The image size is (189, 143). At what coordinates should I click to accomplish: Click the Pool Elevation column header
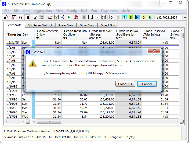129,34
